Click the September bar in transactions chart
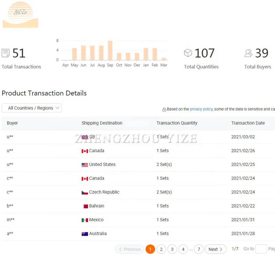 [x=110, y=51]
